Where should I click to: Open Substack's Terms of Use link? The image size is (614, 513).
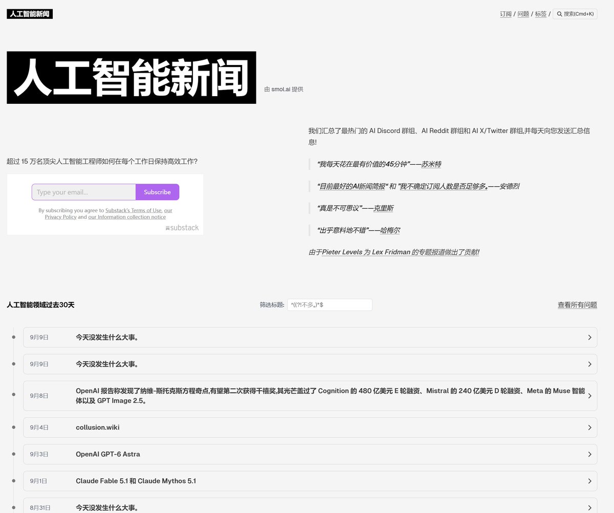(x=133, y=210)
